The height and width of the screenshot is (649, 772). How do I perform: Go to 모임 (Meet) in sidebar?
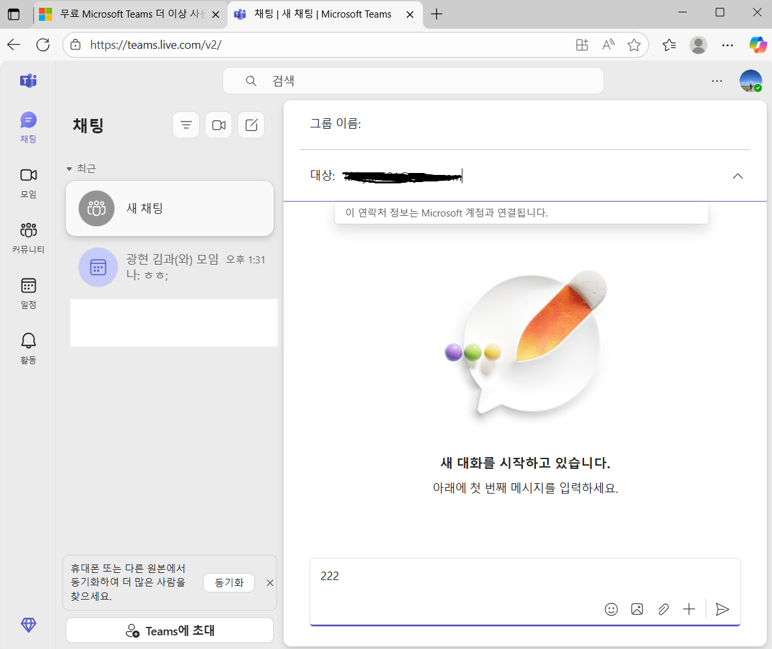pyautogui.click(x=28, y=183)
